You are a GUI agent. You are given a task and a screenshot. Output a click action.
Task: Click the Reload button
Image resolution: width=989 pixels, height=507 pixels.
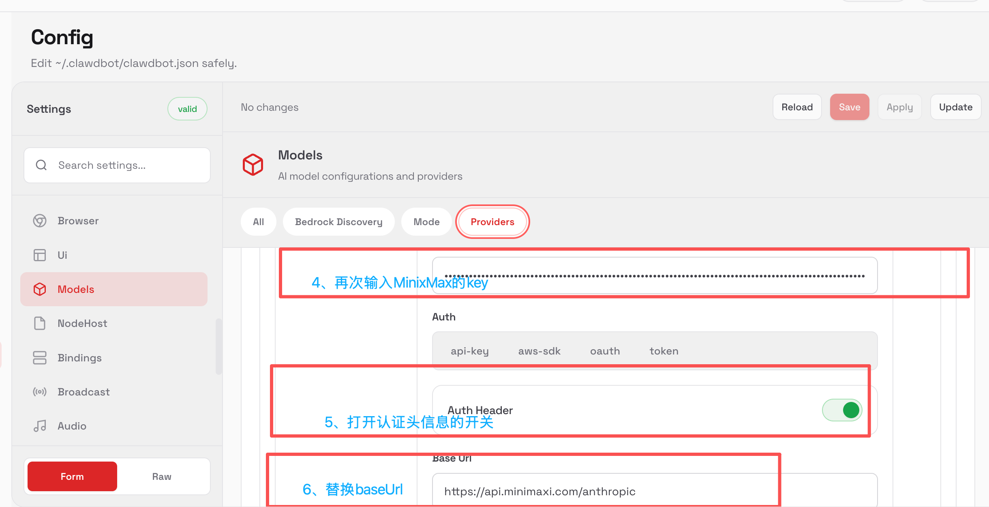(797, 107)
